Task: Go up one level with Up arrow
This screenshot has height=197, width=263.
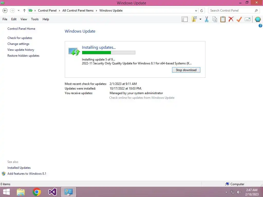Action: (x=24, y=11)
